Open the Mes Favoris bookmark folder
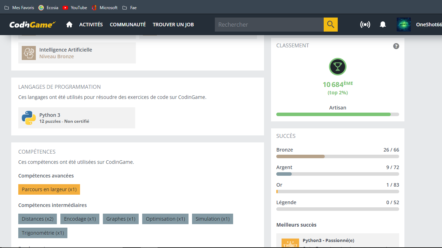The width and height of the screenshot is (442, 248). tap(19, 7)
